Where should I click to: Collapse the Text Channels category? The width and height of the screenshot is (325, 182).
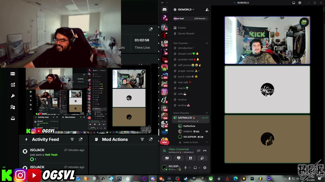tap(182, 43)
